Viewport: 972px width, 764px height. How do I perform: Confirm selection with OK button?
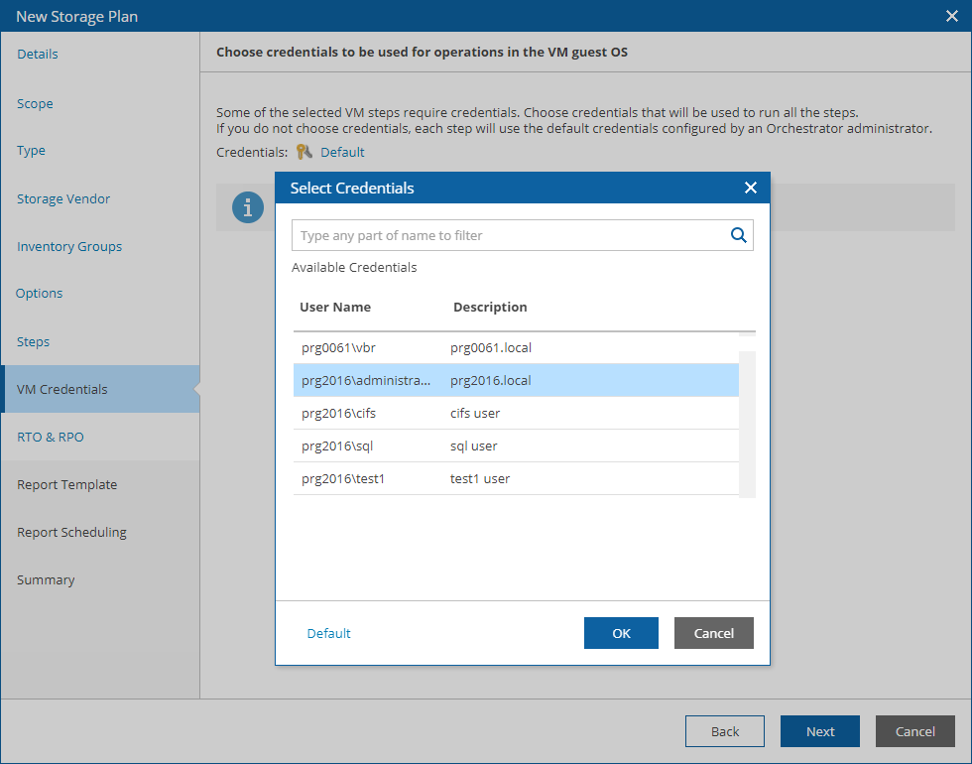click(621, 633)
